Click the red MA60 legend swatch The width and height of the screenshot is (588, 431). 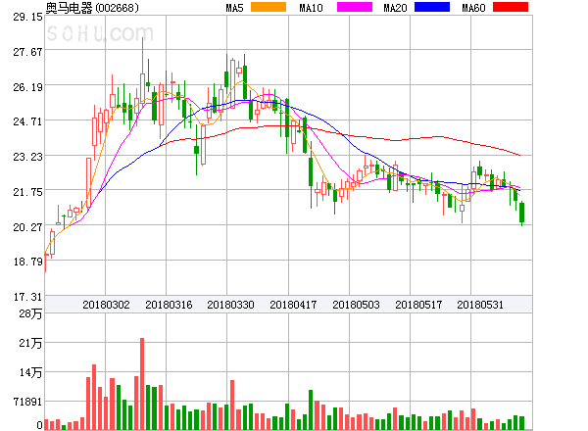click(511, 7)
